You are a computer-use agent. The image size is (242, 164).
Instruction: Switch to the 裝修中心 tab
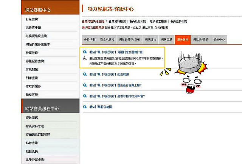[x=219, y=39]
